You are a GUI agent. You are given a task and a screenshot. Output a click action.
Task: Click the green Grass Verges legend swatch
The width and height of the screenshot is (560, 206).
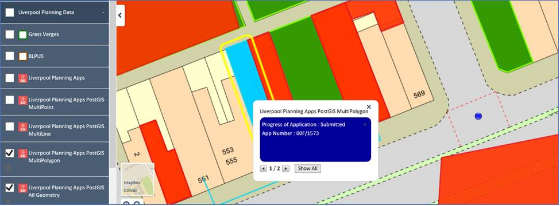point(23,35)
